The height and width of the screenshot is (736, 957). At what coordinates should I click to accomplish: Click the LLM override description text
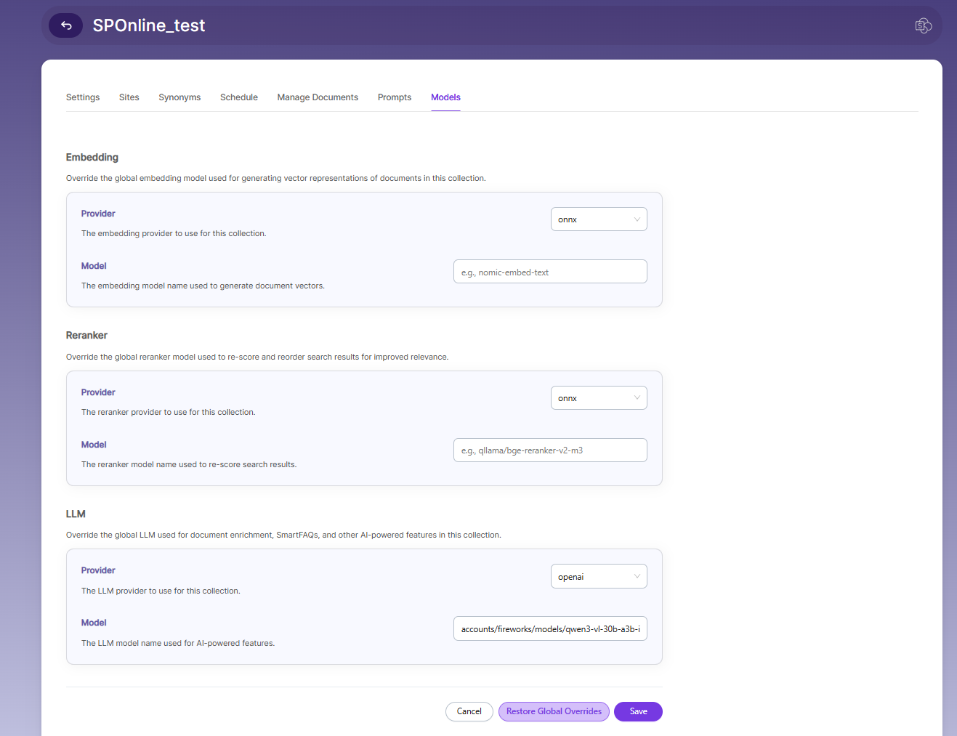tap(283, 535)
